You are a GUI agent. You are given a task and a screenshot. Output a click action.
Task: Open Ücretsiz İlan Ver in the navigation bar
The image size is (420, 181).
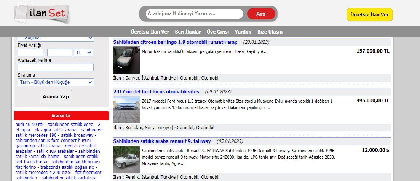coord(150,32)
